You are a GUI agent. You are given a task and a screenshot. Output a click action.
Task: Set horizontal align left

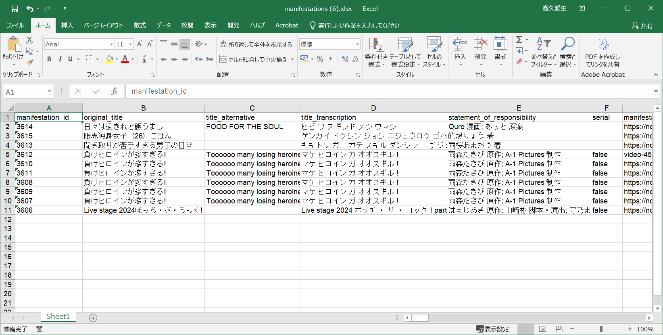point(164,59)
